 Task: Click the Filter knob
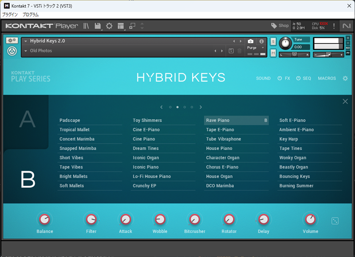(91, 219)
